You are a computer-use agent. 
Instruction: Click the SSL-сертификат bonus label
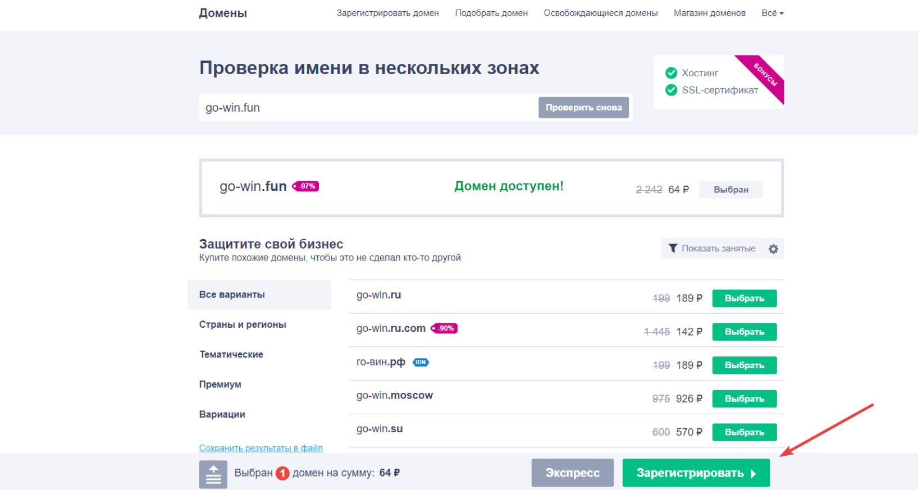coord(720,90)
